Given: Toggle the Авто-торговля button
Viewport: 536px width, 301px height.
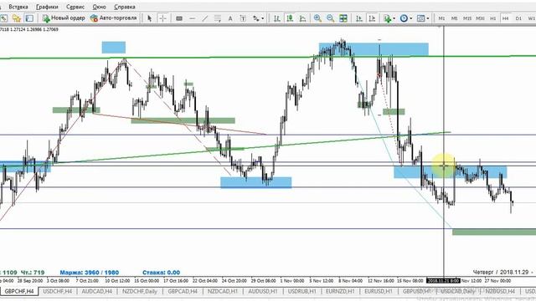Looking at the screenshot, I should 114,18.
